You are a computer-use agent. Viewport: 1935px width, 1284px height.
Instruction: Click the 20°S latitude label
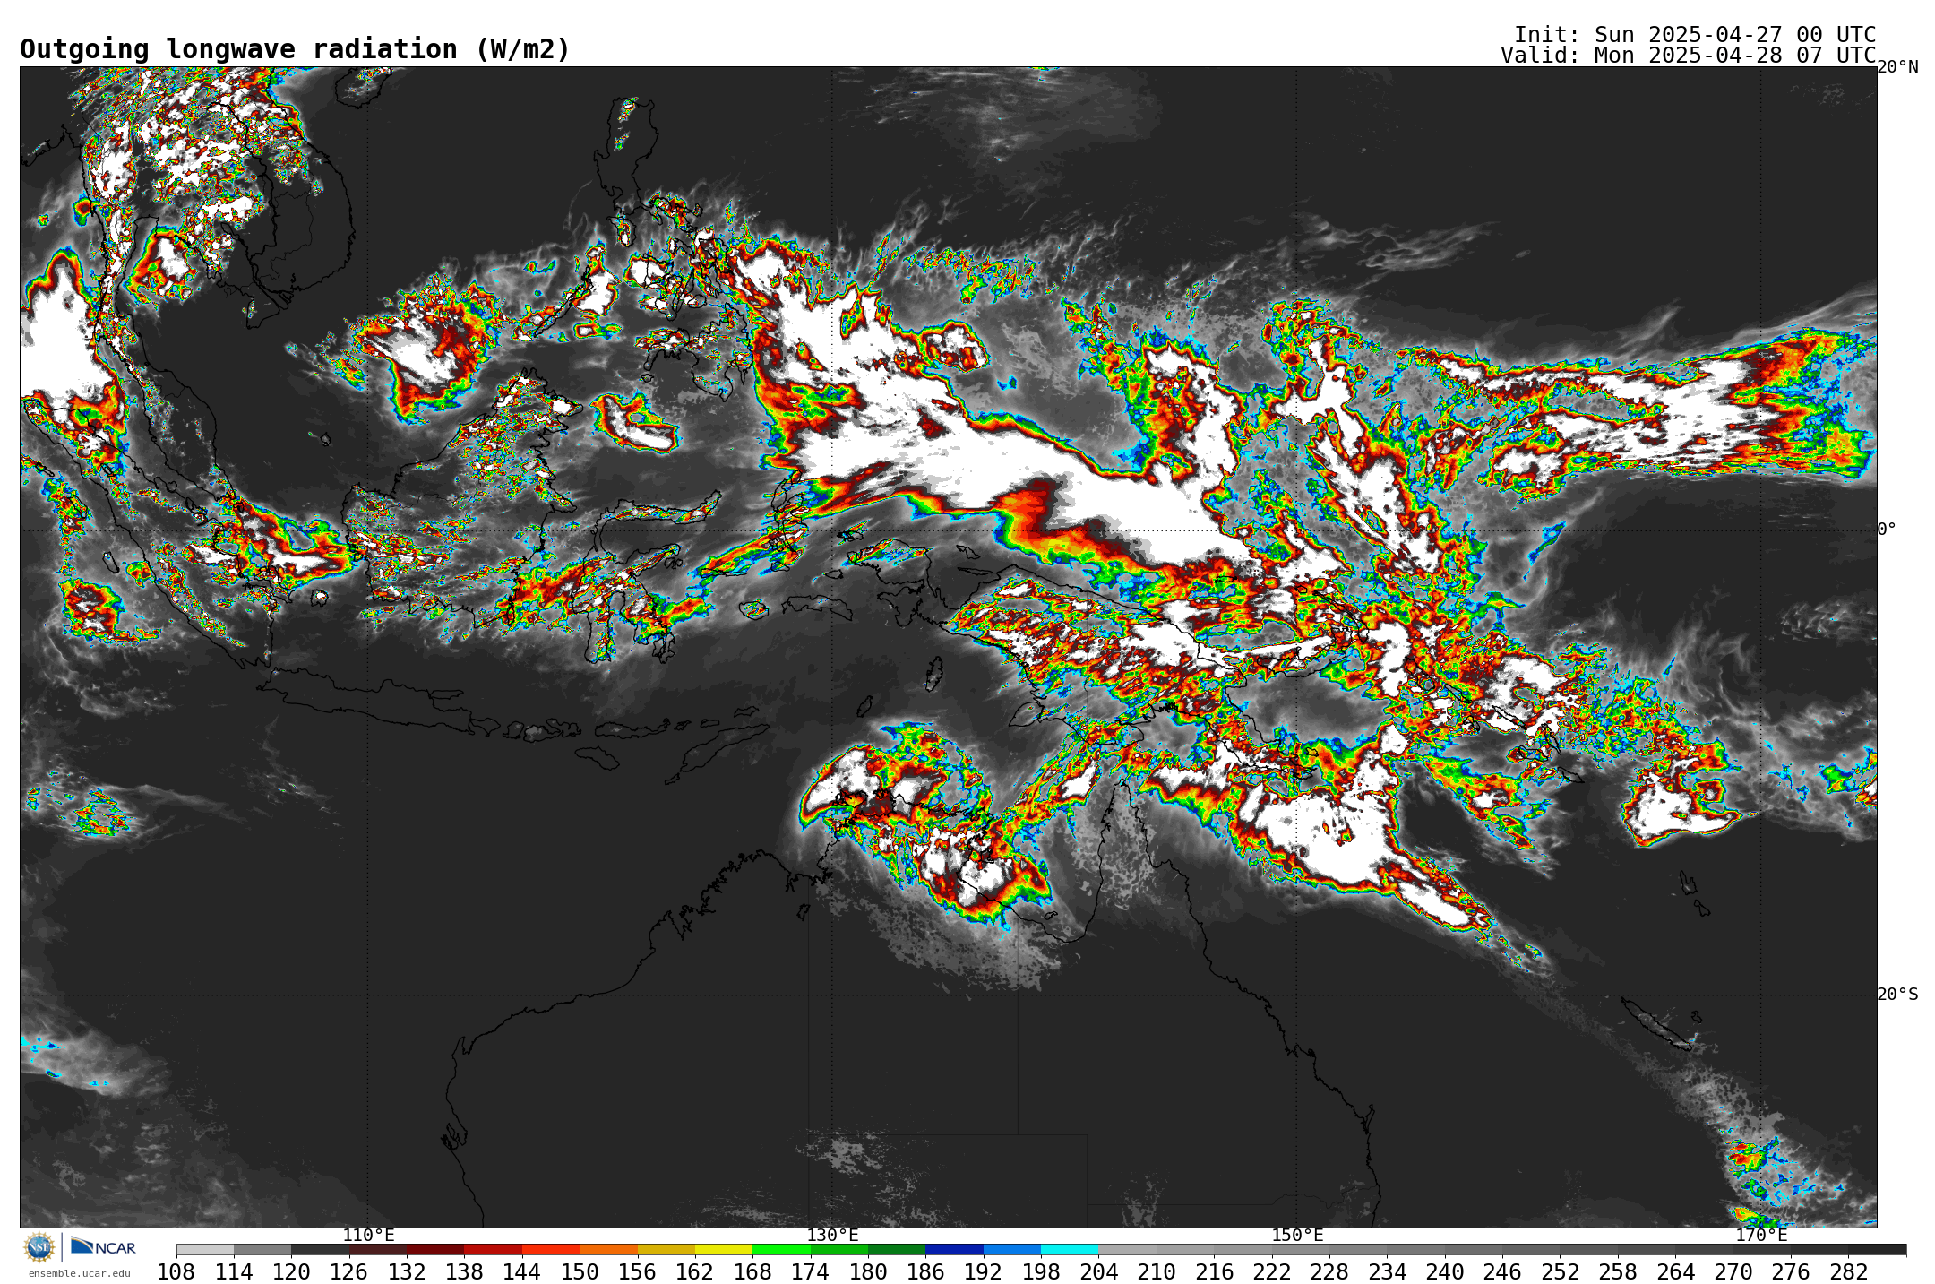tap(1897, 995)
